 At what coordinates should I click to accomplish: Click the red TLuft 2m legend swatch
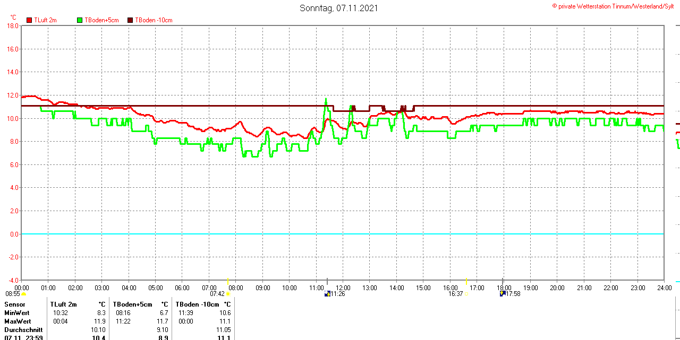pyautogui.click(x=29, y=20)
